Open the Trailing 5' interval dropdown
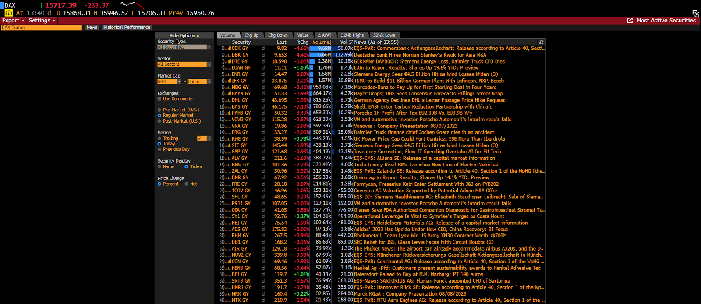 click(x=204, y=138)
